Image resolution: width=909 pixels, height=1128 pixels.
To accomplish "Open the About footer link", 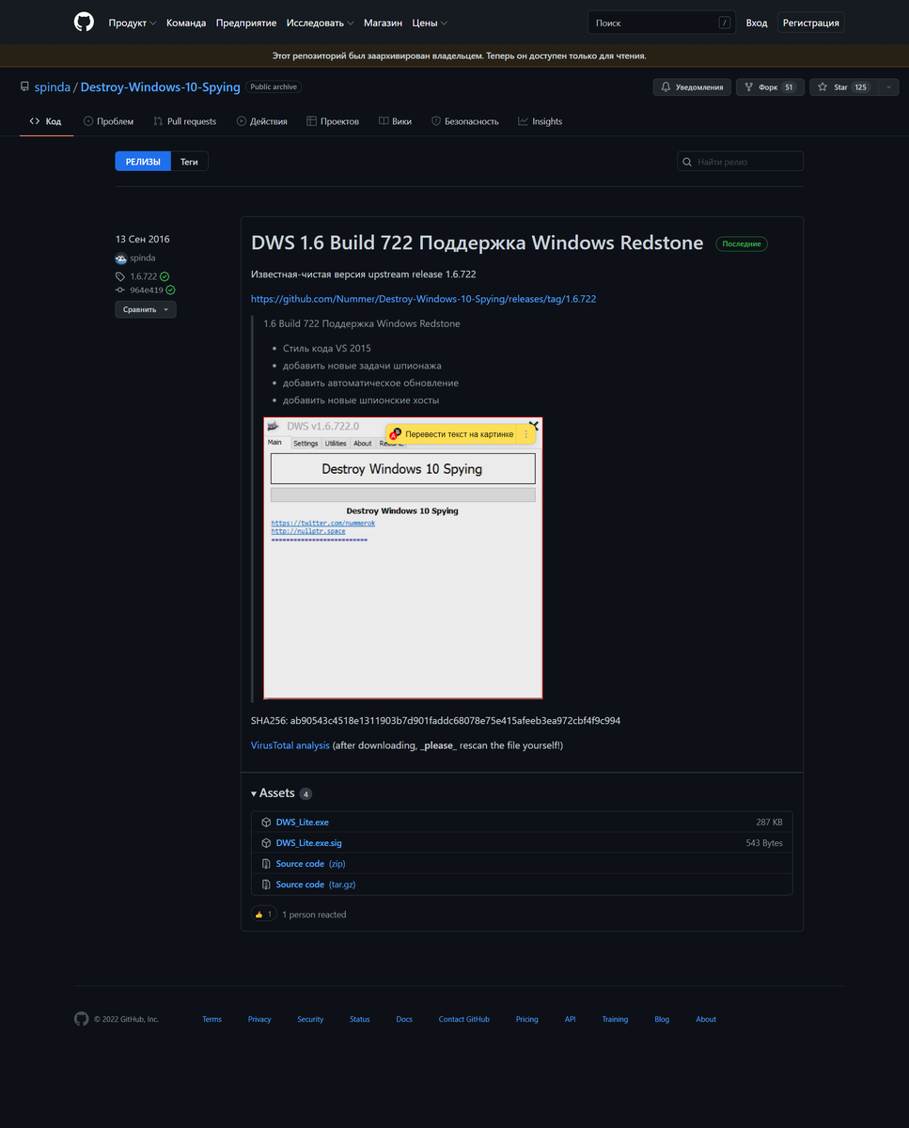I will (x=706, y=1019).
